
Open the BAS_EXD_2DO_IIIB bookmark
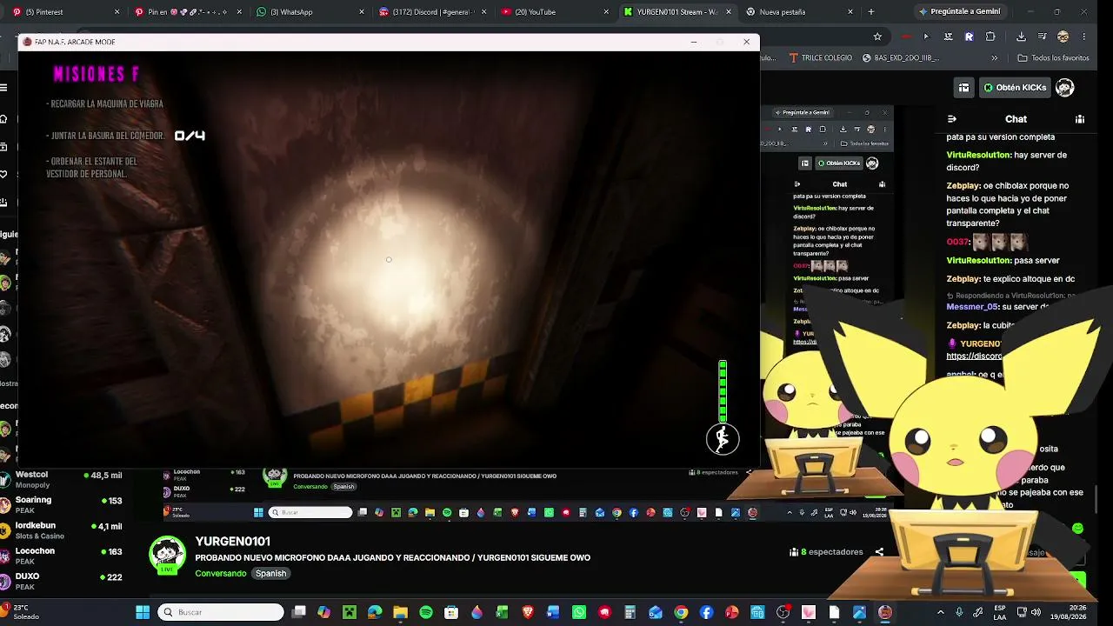pyautogui.click(x=901, y=58)
